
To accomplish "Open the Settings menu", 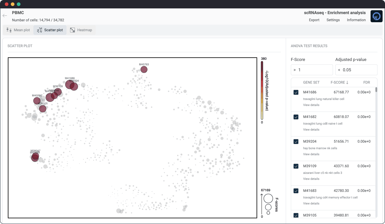I will pos(333,20).
